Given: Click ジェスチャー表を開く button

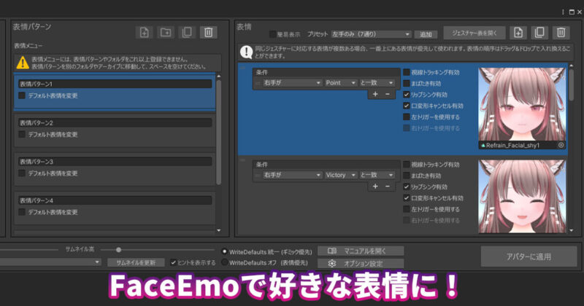Looking at the screenshot, I should 474,33.
